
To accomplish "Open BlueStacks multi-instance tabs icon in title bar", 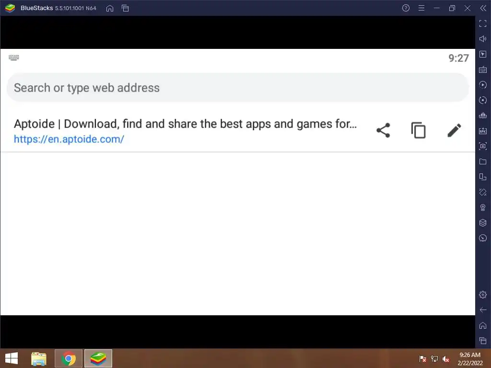I will pos(125,8).
